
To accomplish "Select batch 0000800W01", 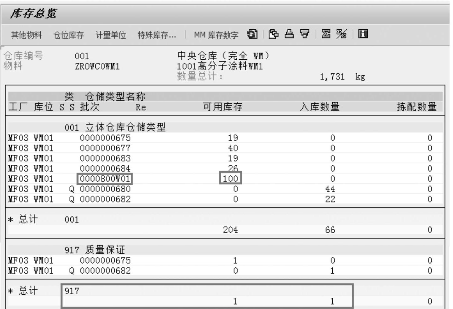I will (105, 179).
